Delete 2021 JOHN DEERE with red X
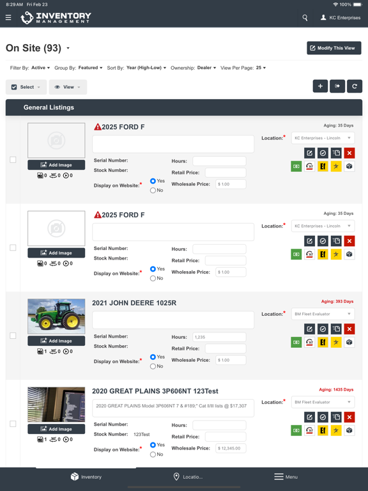This screenshot has height=491, width=368. point(349,329)
